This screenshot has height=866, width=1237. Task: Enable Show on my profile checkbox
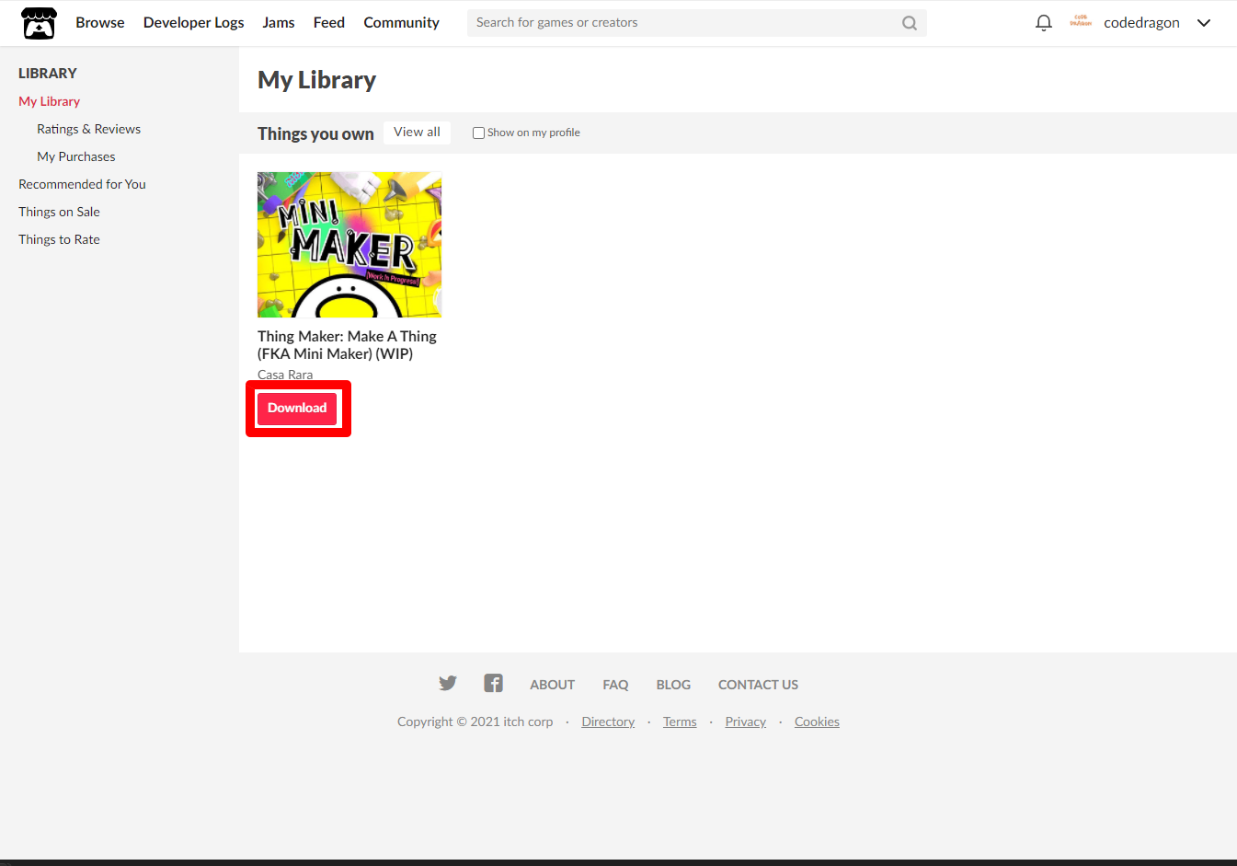tap(478, 133)
